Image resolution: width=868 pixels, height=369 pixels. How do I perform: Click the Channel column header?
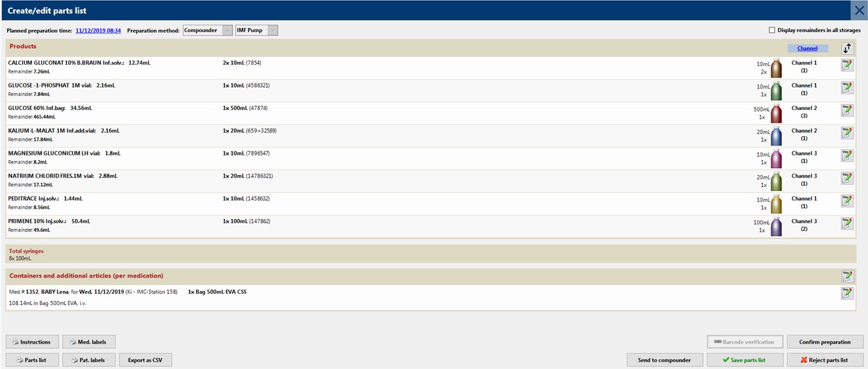pyautogui.click(x=807, y=48)
